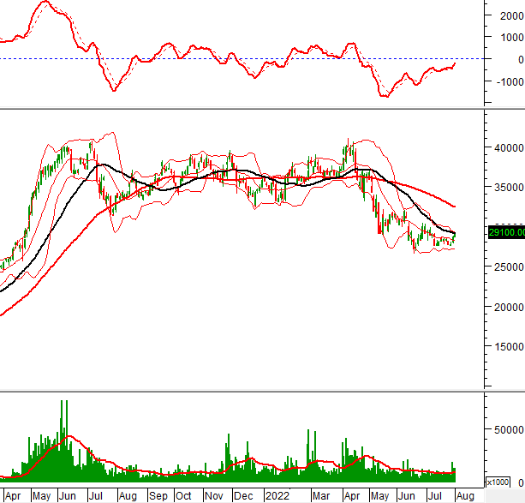
Task: Click the 2000 indicator axis label
Action: point(512,15)
